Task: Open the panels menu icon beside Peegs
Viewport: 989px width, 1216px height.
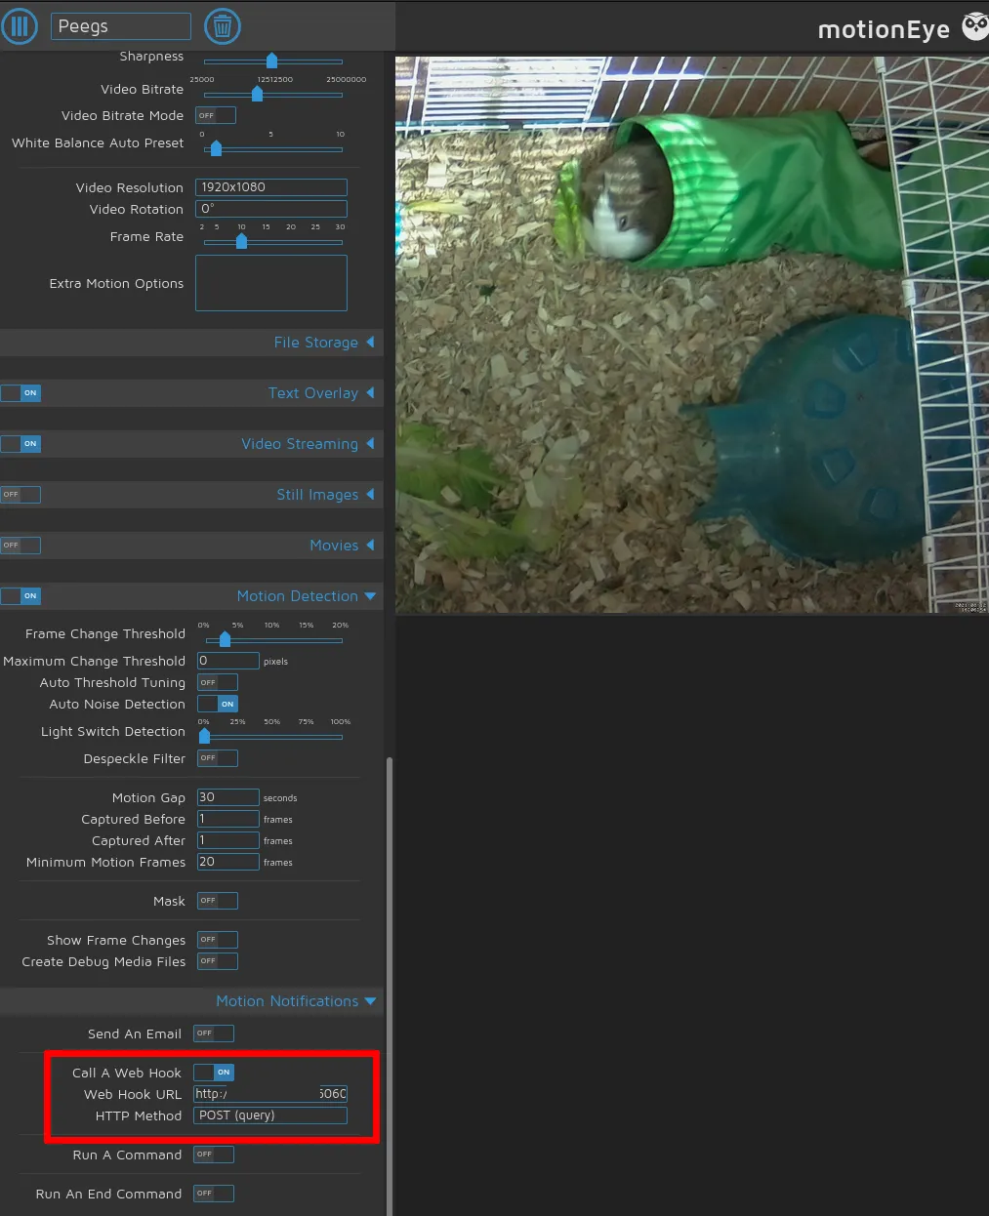Action: coord(20,25)
